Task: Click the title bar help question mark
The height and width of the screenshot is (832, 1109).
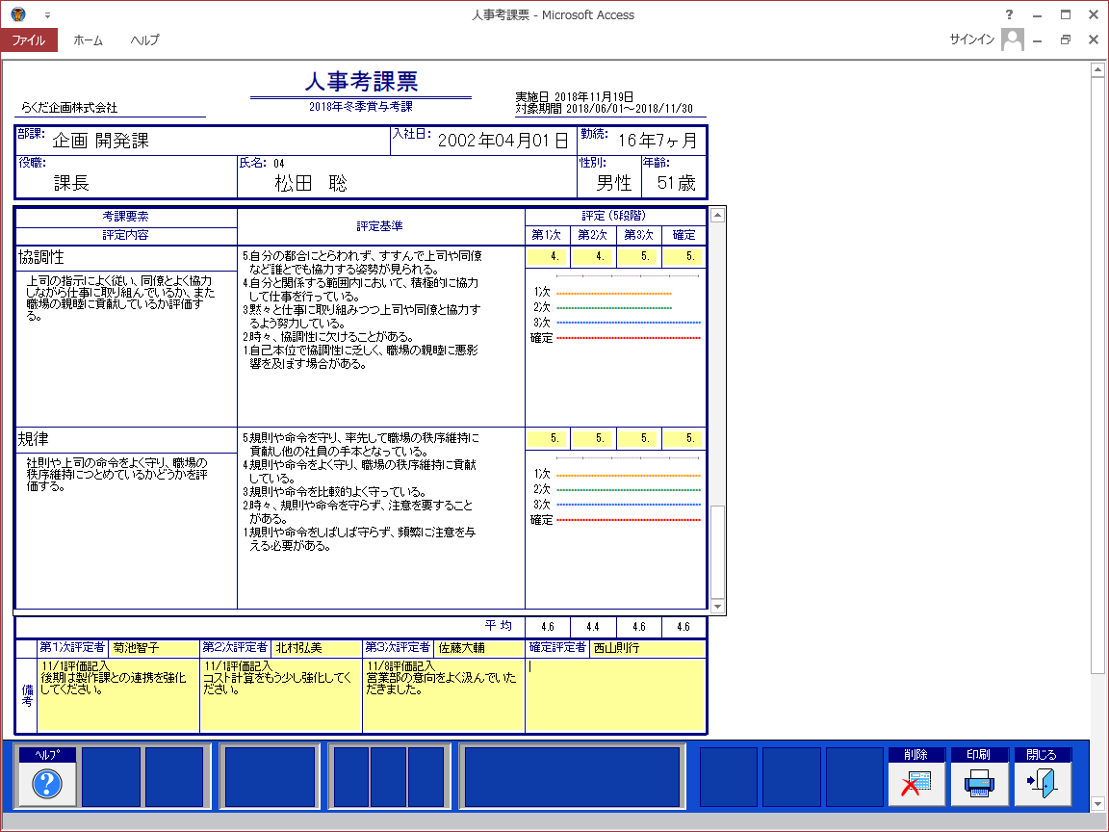Action: [x=1009, y=14]
